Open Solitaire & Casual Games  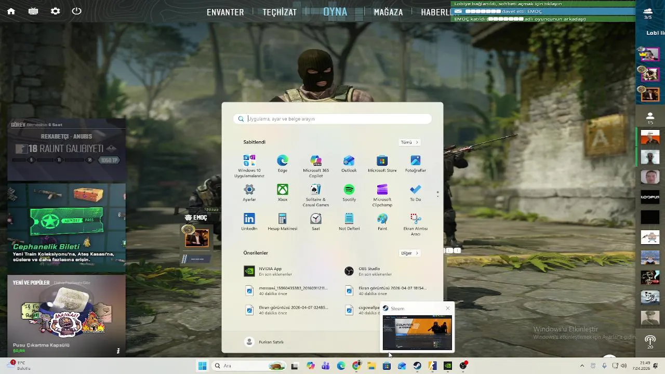coord(316,195)
